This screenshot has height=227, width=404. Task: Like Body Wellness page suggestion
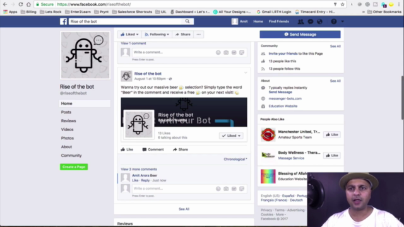(332, 156)
